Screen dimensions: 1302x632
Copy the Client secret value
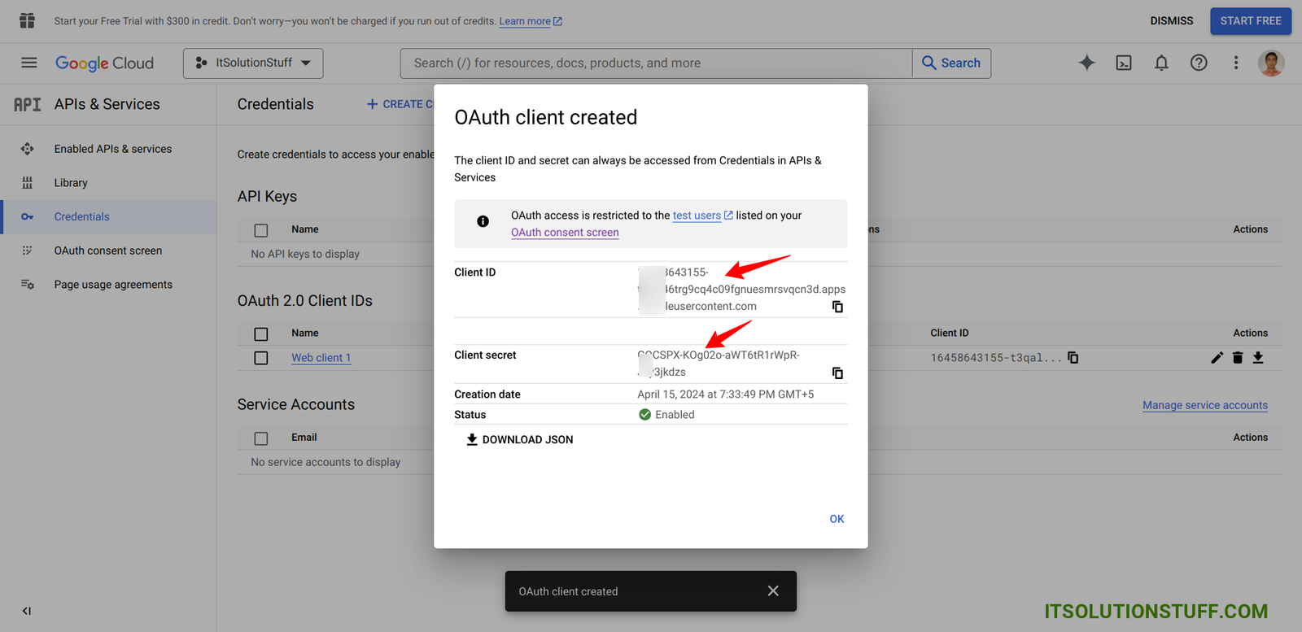[x=837, y=373]
